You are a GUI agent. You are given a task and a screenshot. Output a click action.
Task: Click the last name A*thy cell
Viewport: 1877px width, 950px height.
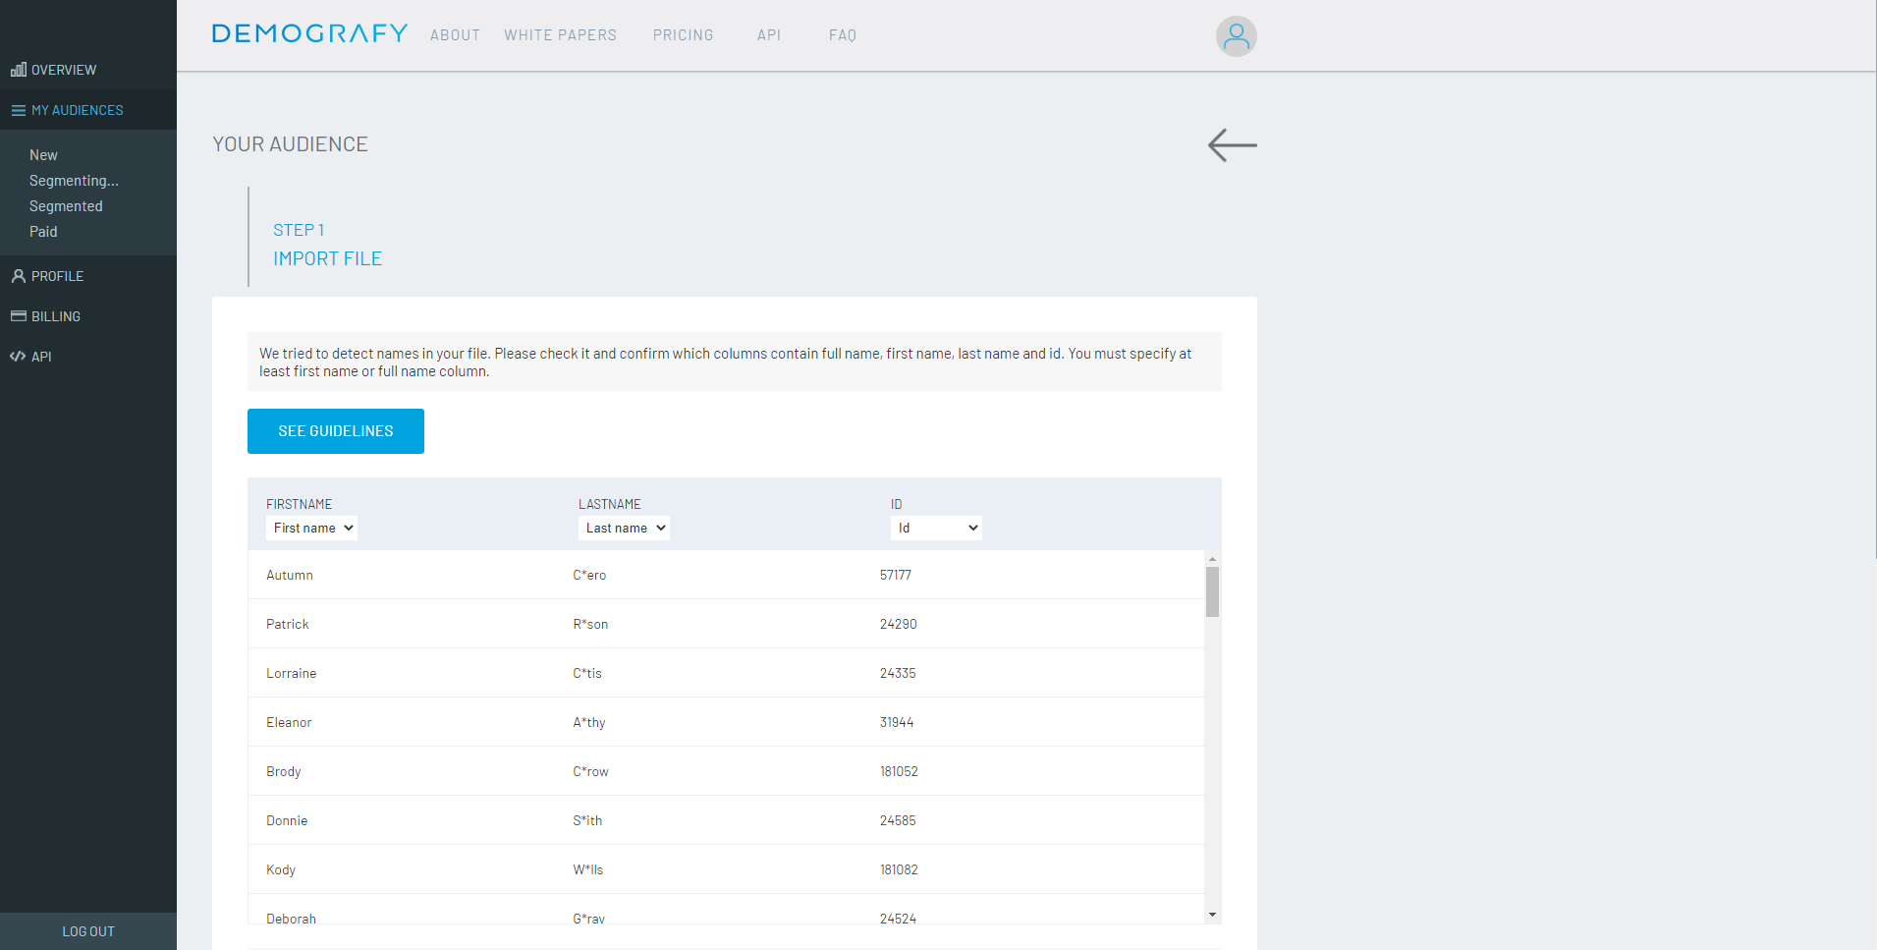point(589,722)
